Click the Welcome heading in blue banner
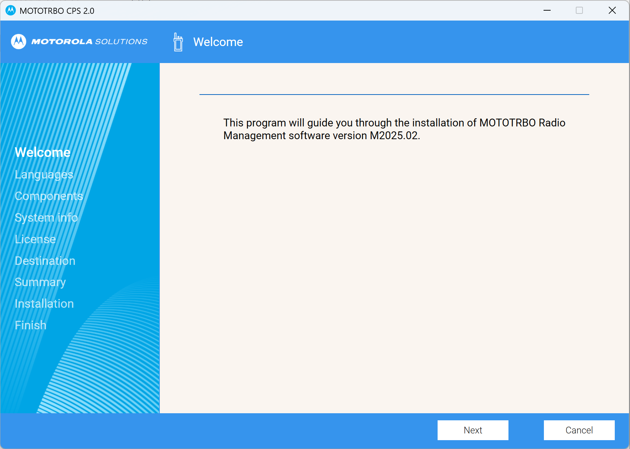630x449 pixels. [x=218, y=42]
